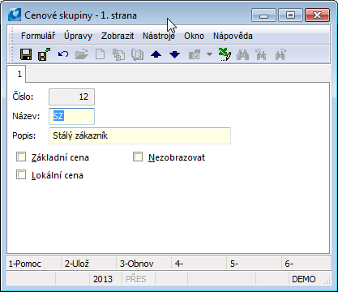338x292 pixels.
Task: Click the Číslo field showing 12
Action: pos(71,97)
